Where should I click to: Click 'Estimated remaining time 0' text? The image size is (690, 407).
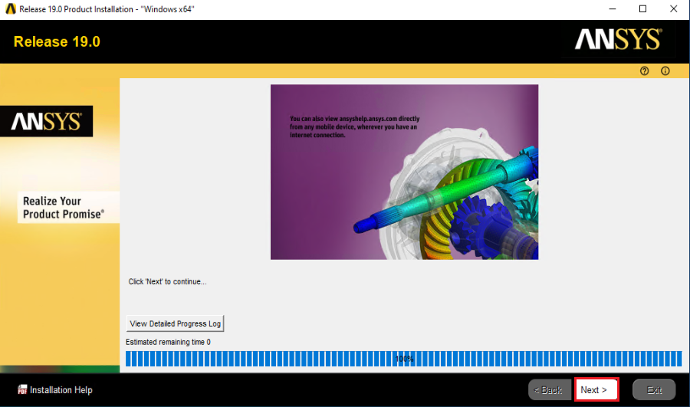click(168, 342)
